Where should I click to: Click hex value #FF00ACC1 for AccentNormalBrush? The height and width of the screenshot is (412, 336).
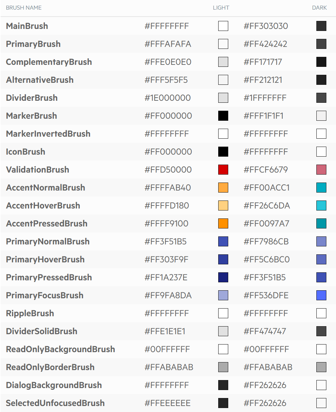click(x=266, y=188)
